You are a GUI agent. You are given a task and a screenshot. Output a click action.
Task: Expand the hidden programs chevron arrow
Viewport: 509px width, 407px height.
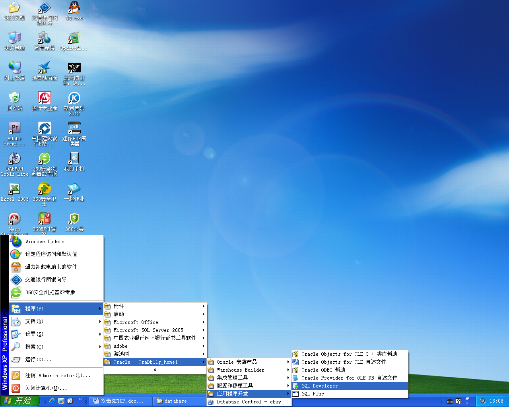click(155, 370)
